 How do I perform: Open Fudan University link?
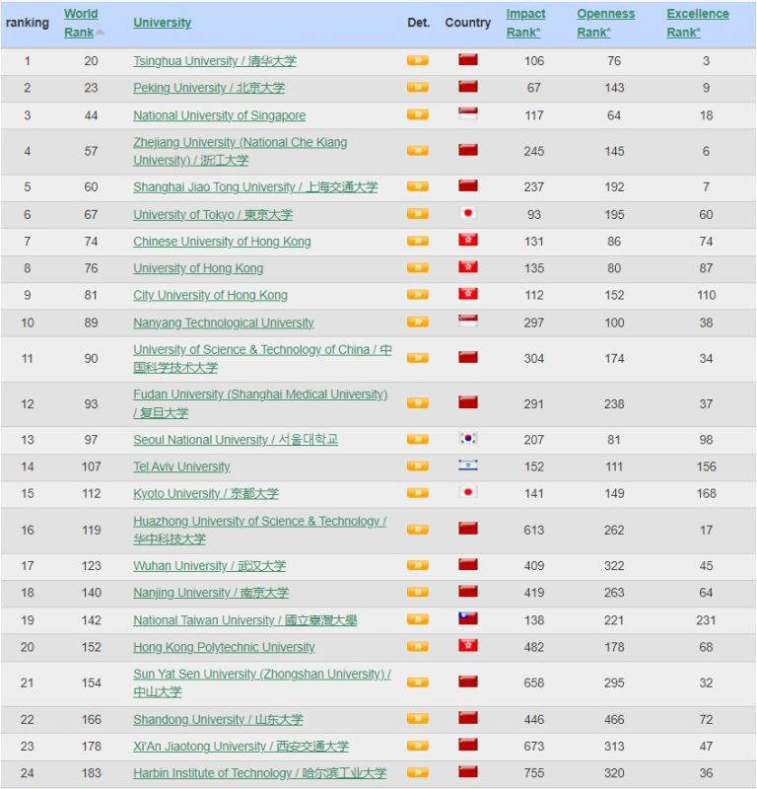point(260,403)
